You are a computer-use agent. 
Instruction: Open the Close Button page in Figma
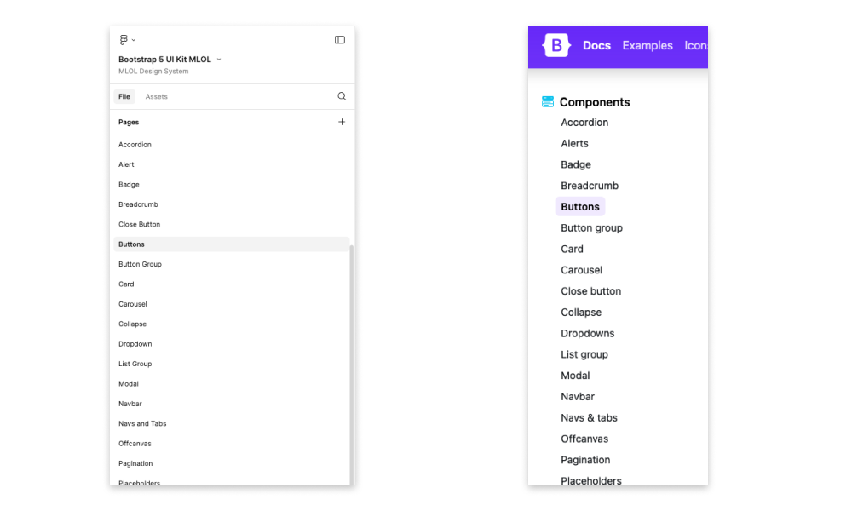[x=139, y=225]
